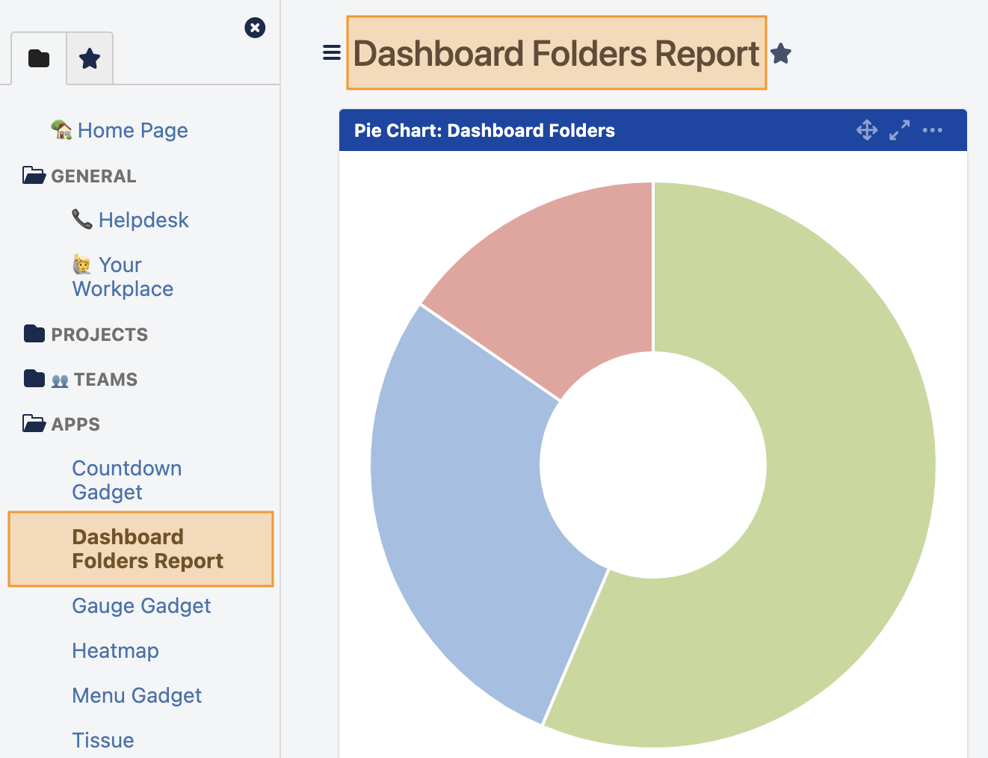The height and width of the screenshot is (758, 988).
Task: Click the GENERAL folder icon in the sidebar
Action: click(33, 174)
